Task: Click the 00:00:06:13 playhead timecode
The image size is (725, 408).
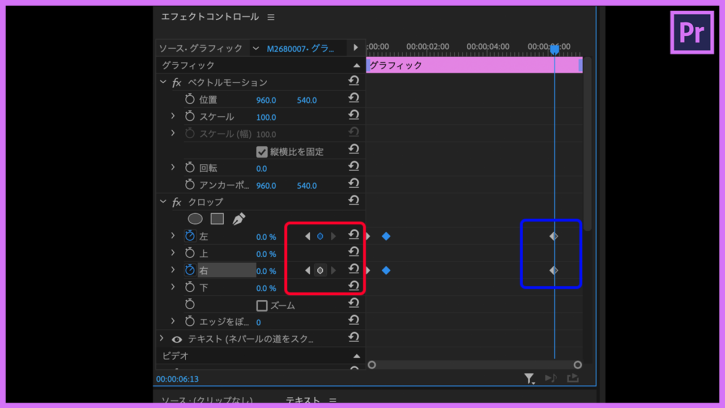Action: tap(177, 379)
